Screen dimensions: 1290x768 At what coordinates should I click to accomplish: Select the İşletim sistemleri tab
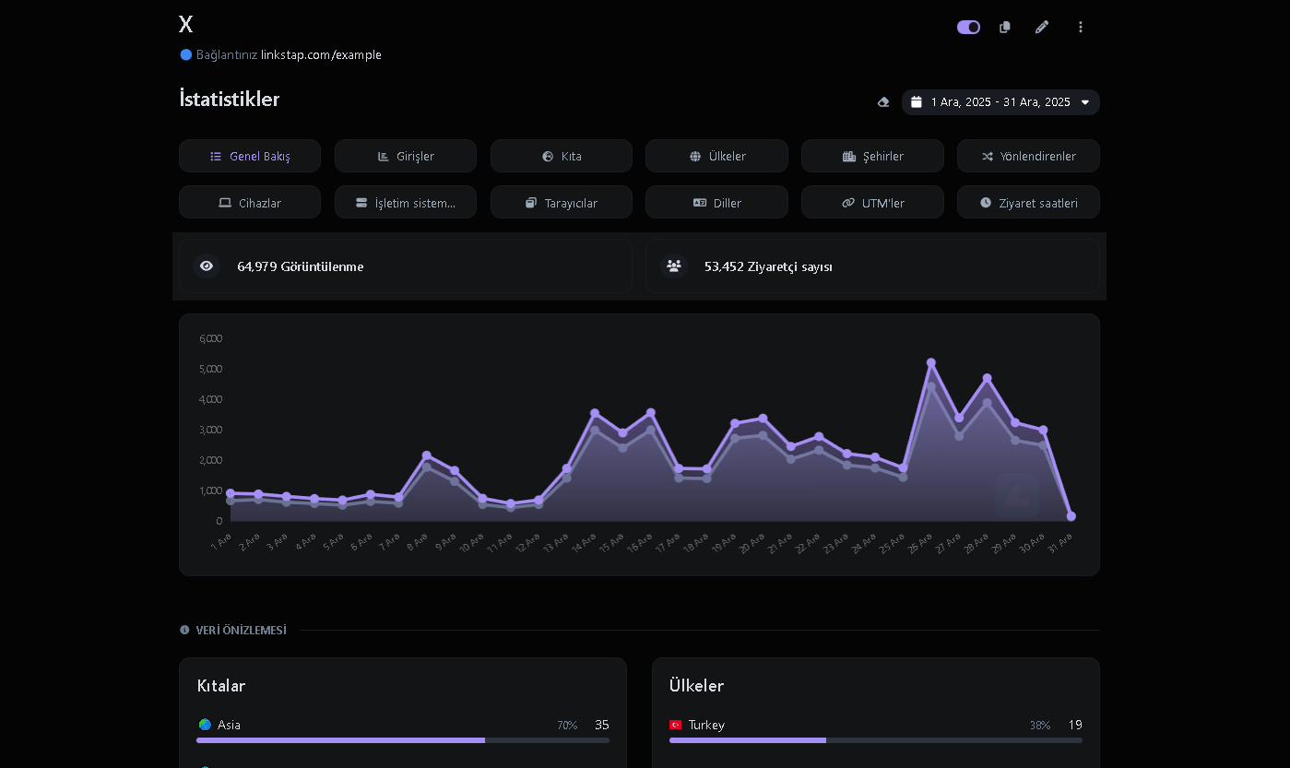pos(406,202)
